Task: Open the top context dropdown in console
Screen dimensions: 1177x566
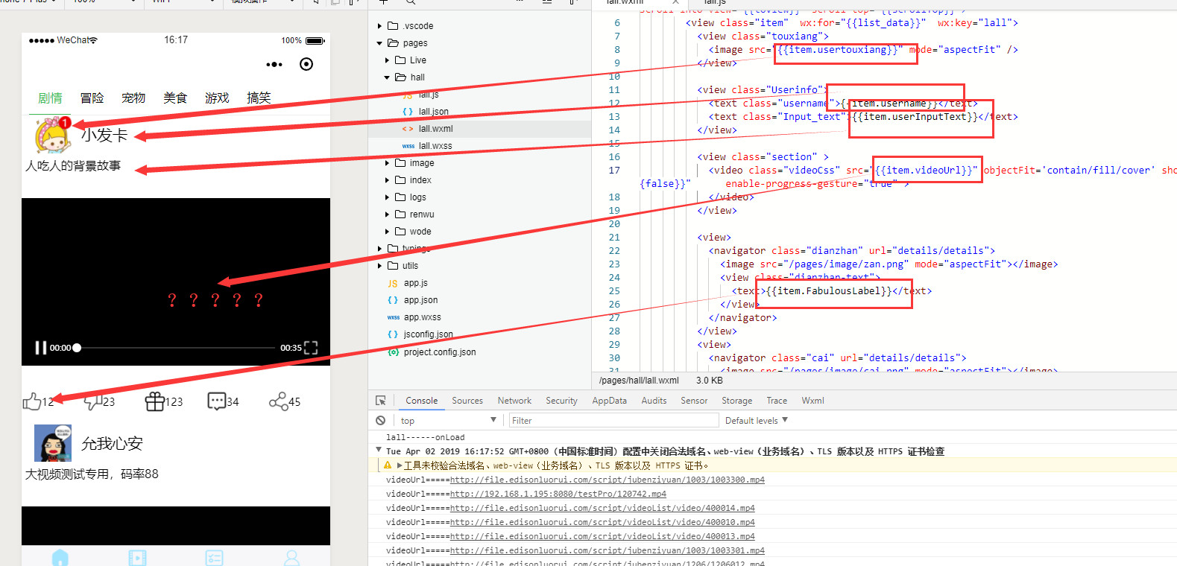Action: pyautogui.click(x=449, y=421)
